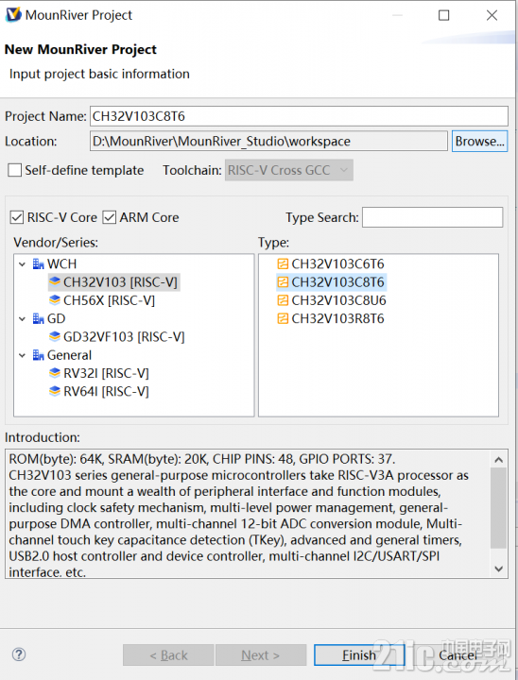Collapse the General vendor tree node
Viewport: 518px width, 680px height.
point(22,355)
